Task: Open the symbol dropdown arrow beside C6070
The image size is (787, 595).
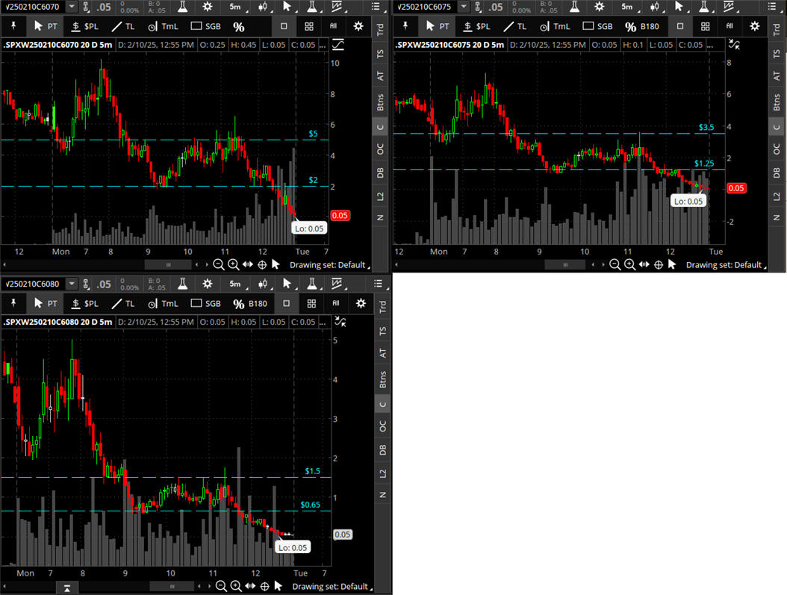Action: click(x=72, y=7)
